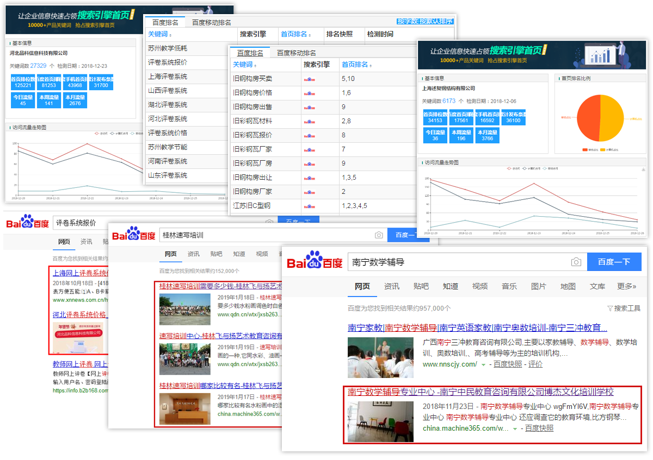Click the Baidu logo beside the 评卷系统报价 search

tap(27, 223)
